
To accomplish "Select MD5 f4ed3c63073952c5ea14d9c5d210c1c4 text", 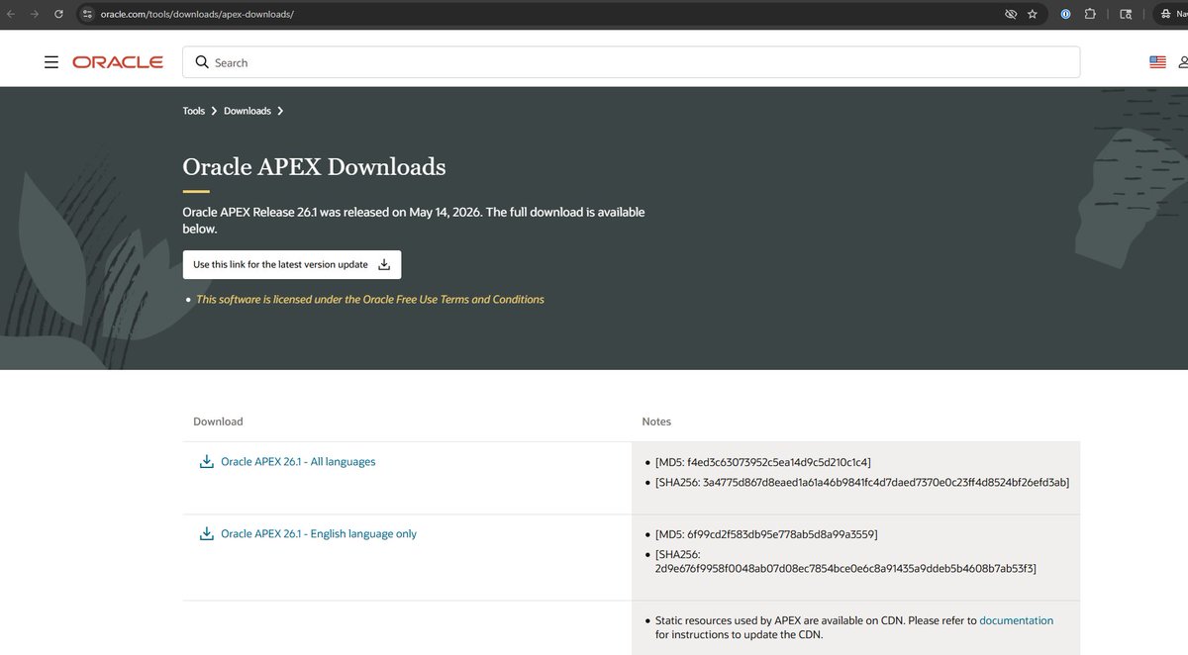I will pyautogui.click(x=763, y=462).
